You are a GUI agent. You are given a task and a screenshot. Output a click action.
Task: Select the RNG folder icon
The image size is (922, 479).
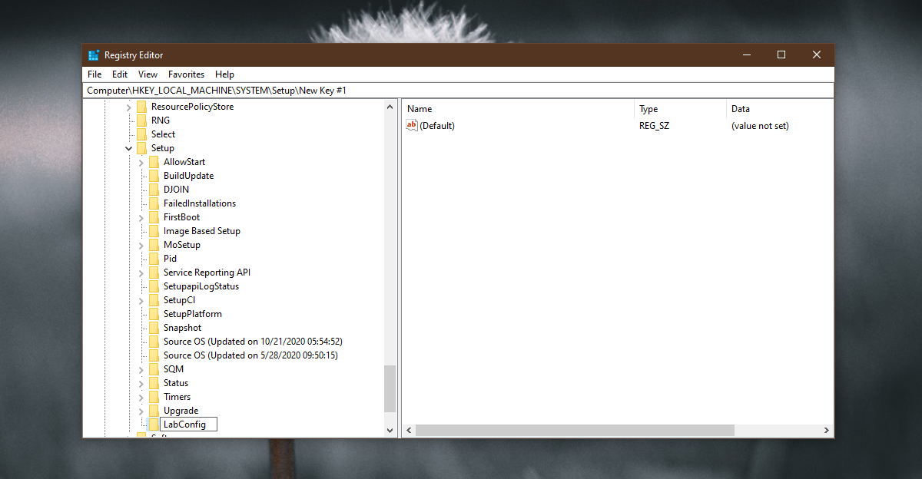(141, 121)
